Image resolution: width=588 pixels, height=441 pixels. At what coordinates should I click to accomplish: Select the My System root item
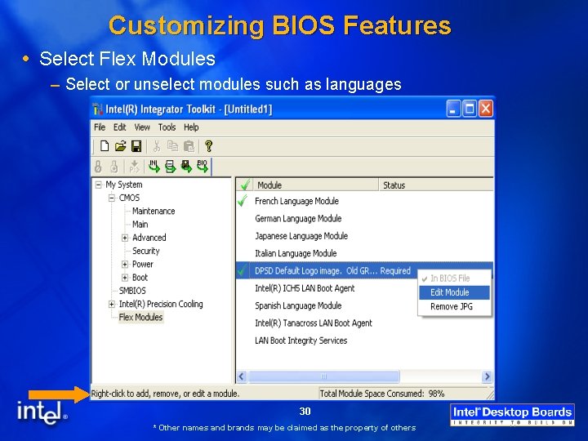pos(124,185)
